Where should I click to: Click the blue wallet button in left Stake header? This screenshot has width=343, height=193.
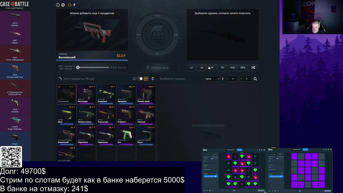(239, 150)
